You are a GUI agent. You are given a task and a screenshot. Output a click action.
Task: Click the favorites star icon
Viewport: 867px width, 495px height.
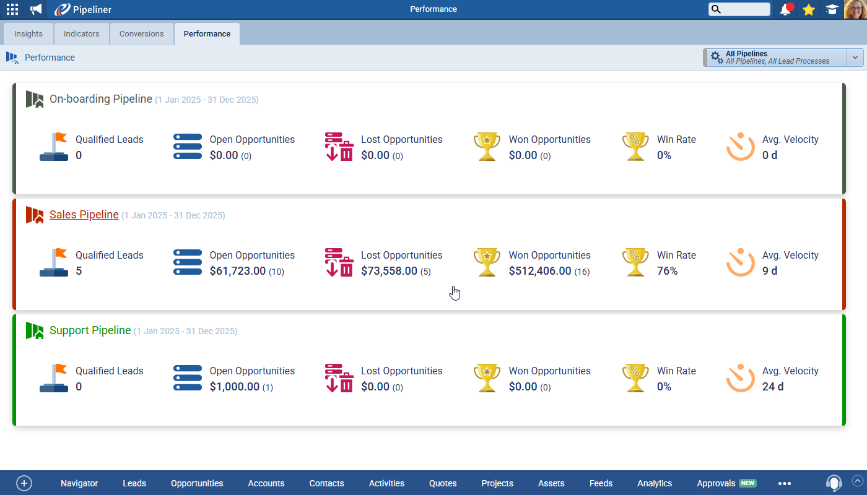809,9
